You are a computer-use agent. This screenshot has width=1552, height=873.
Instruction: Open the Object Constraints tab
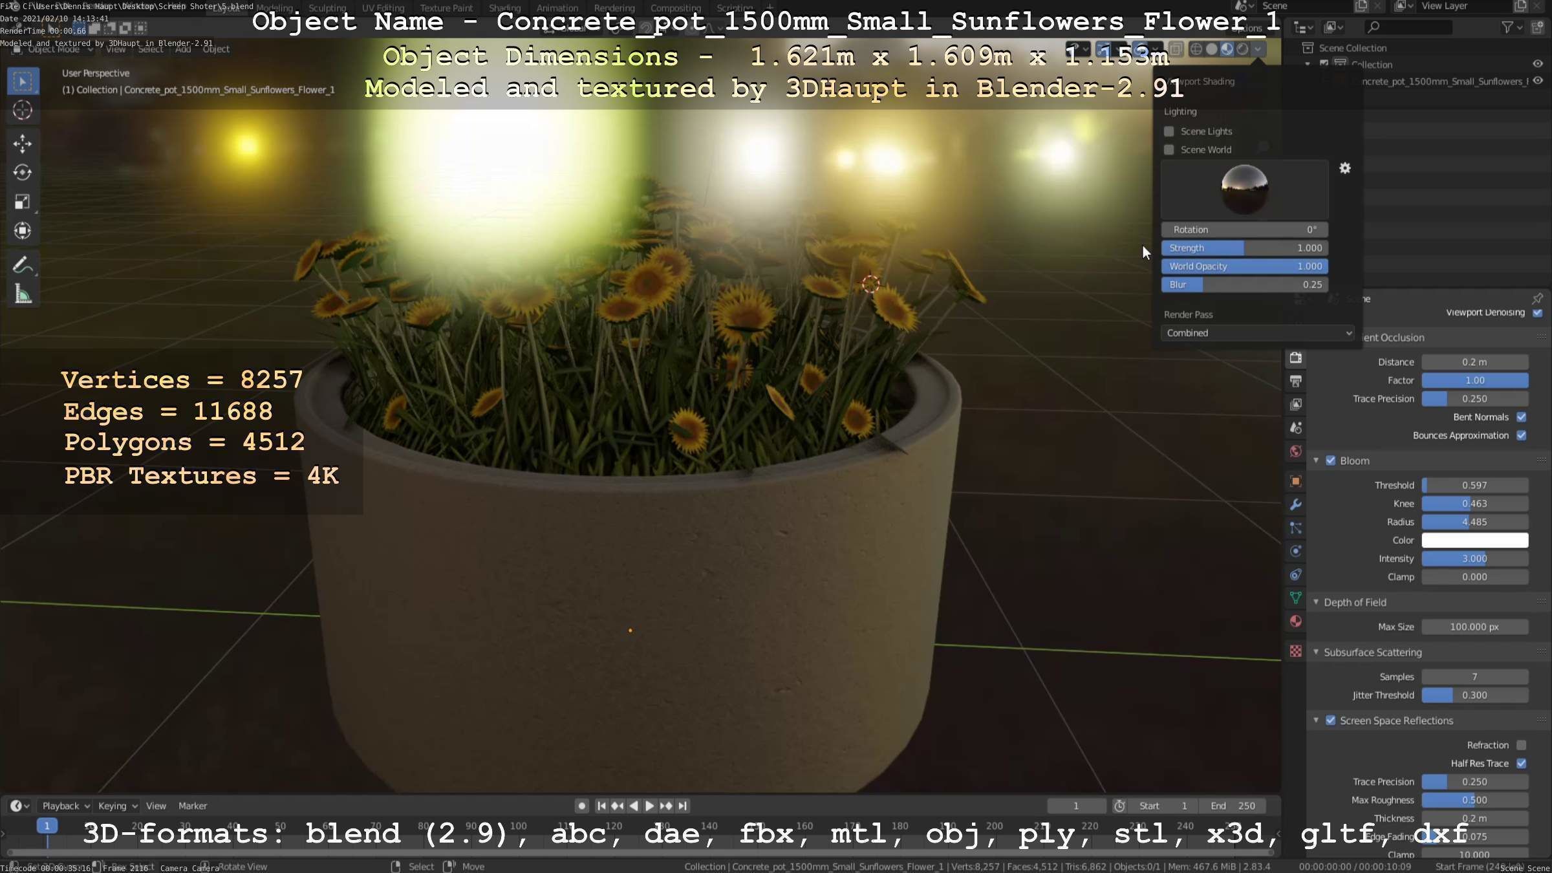1296,574
